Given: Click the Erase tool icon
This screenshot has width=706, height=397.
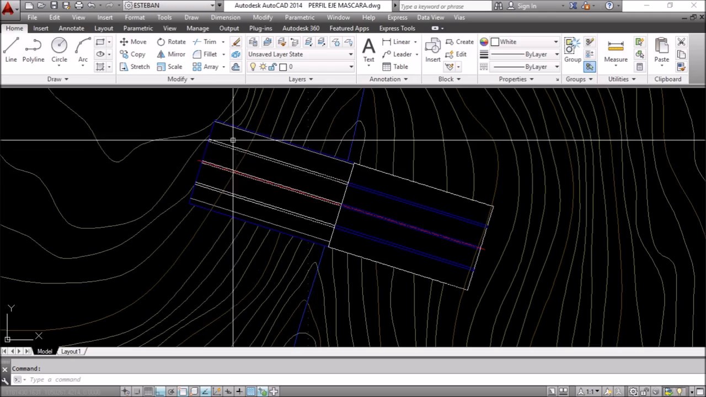Looking at the screenshot, I should (x=236, y=42).
